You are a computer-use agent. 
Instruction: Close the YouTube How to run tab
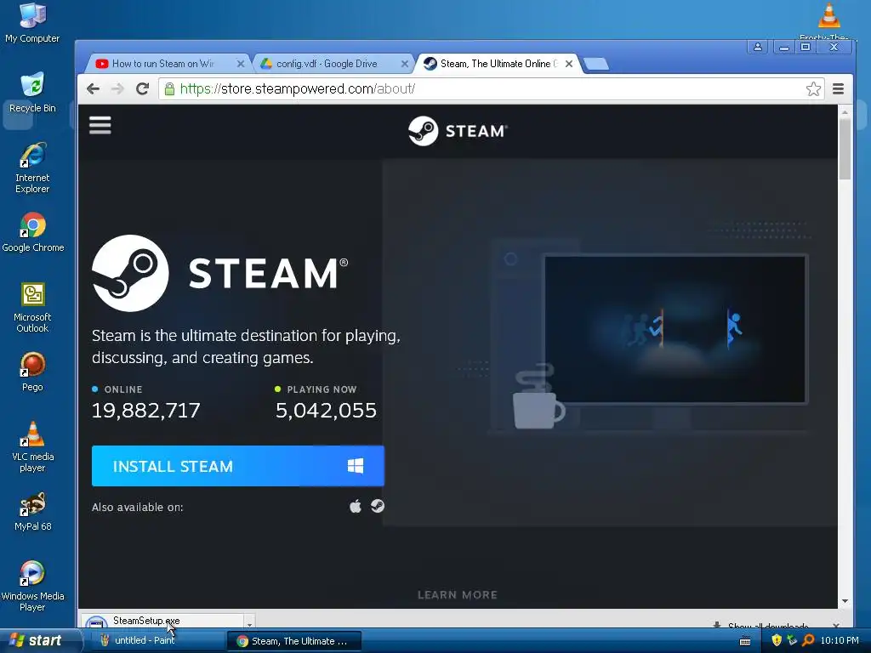point(241,64)
